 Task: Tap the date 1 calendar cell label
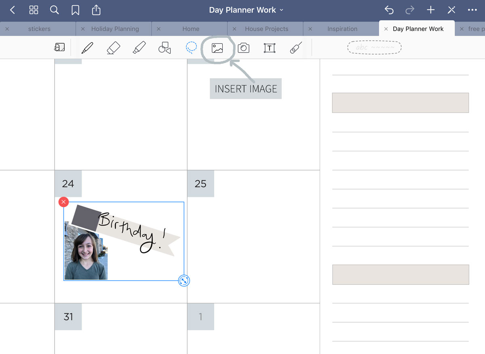click(x=200, y=316)
